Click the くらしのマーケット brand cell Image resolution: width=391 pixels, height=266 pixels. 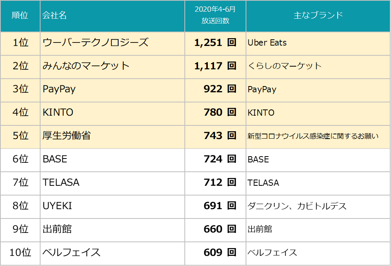(x=285, y=66)
